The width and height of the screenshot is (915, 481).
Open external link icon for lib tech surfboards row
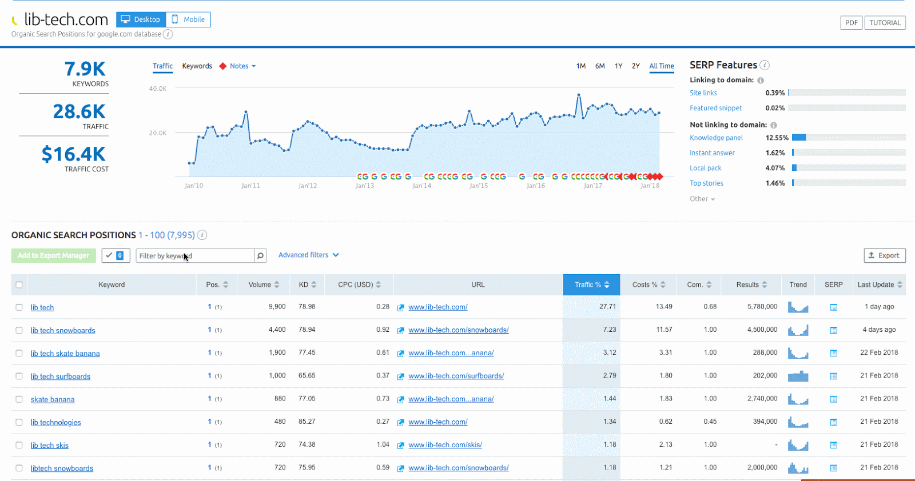pos(401,376)
